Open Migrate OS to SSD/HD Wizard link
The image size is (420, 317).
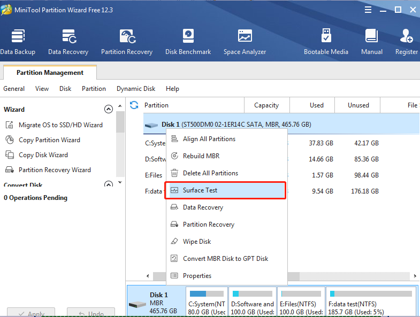pos(60,125)
